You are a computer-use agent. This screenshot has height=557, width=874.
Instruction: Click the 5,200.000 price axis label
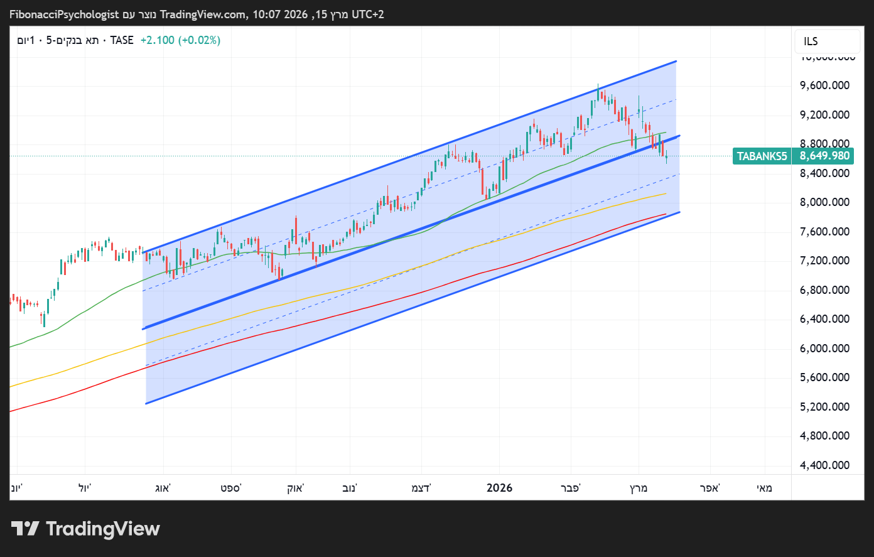coord(824,407)
